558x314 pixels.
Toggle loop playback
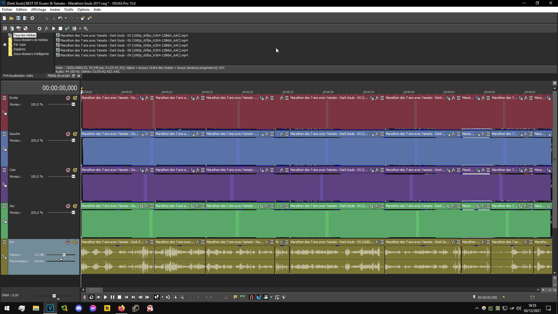tap(92, 297)
